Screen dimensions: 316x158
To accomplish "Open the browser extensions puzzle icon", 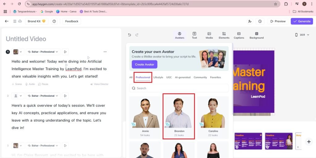I will point(286,4).
